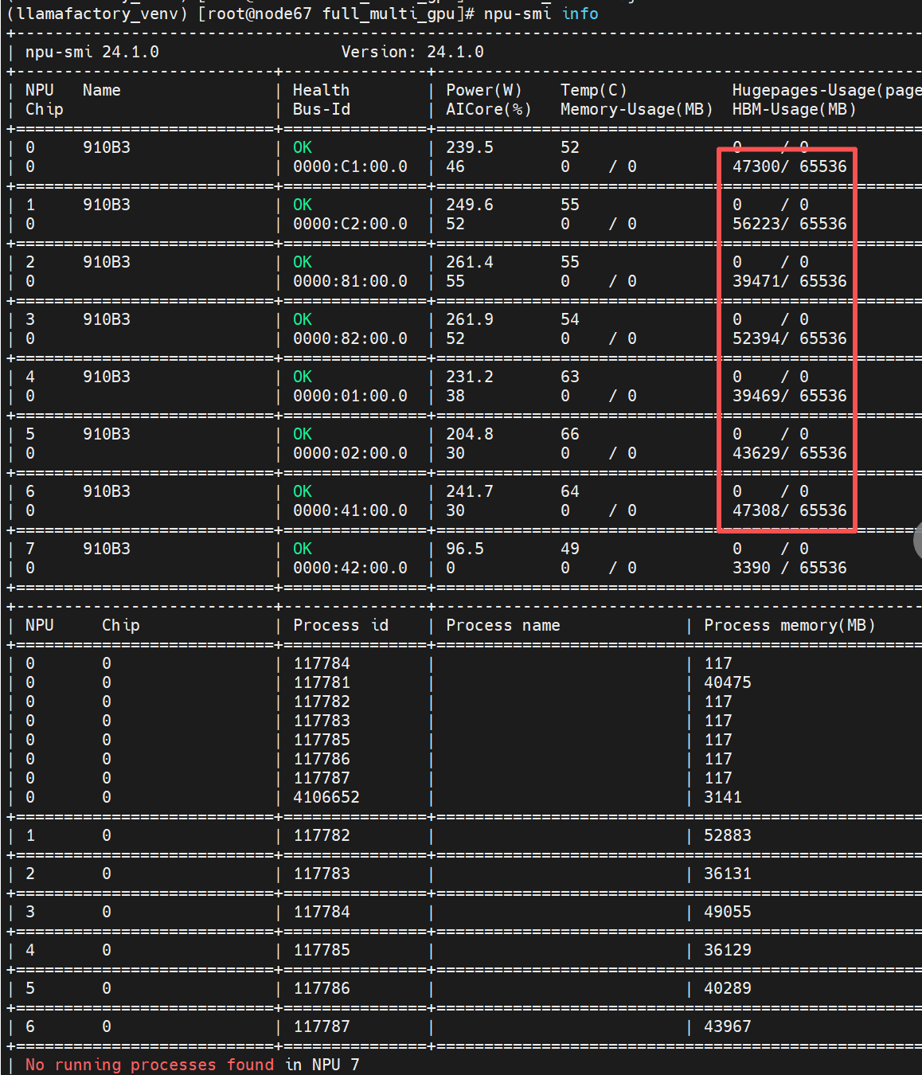The height and width of the screenshot is (1075, 922).
Task: Click HBM usage value 52394
Action: 756,338
